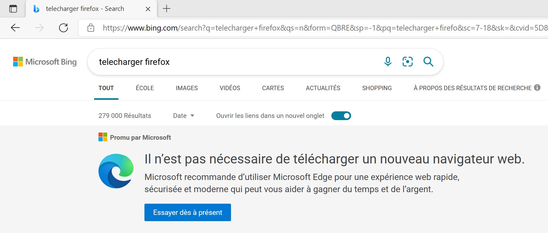Open a new tab with plus icon
This screenshot has height=233, width=548.
[x=167, y=8]
